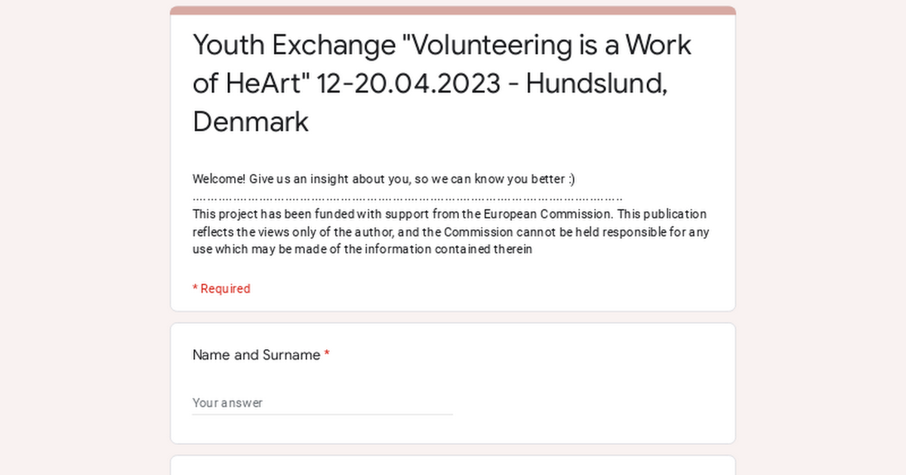The height and width of the screenshot is (475, 906).
Task: Click the European Commission funding disclaimer text
Action: pos(449,231)
